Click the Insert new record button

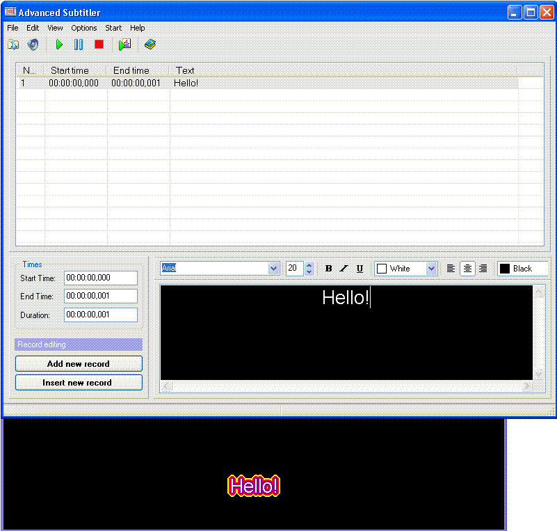tap(79, 382)
